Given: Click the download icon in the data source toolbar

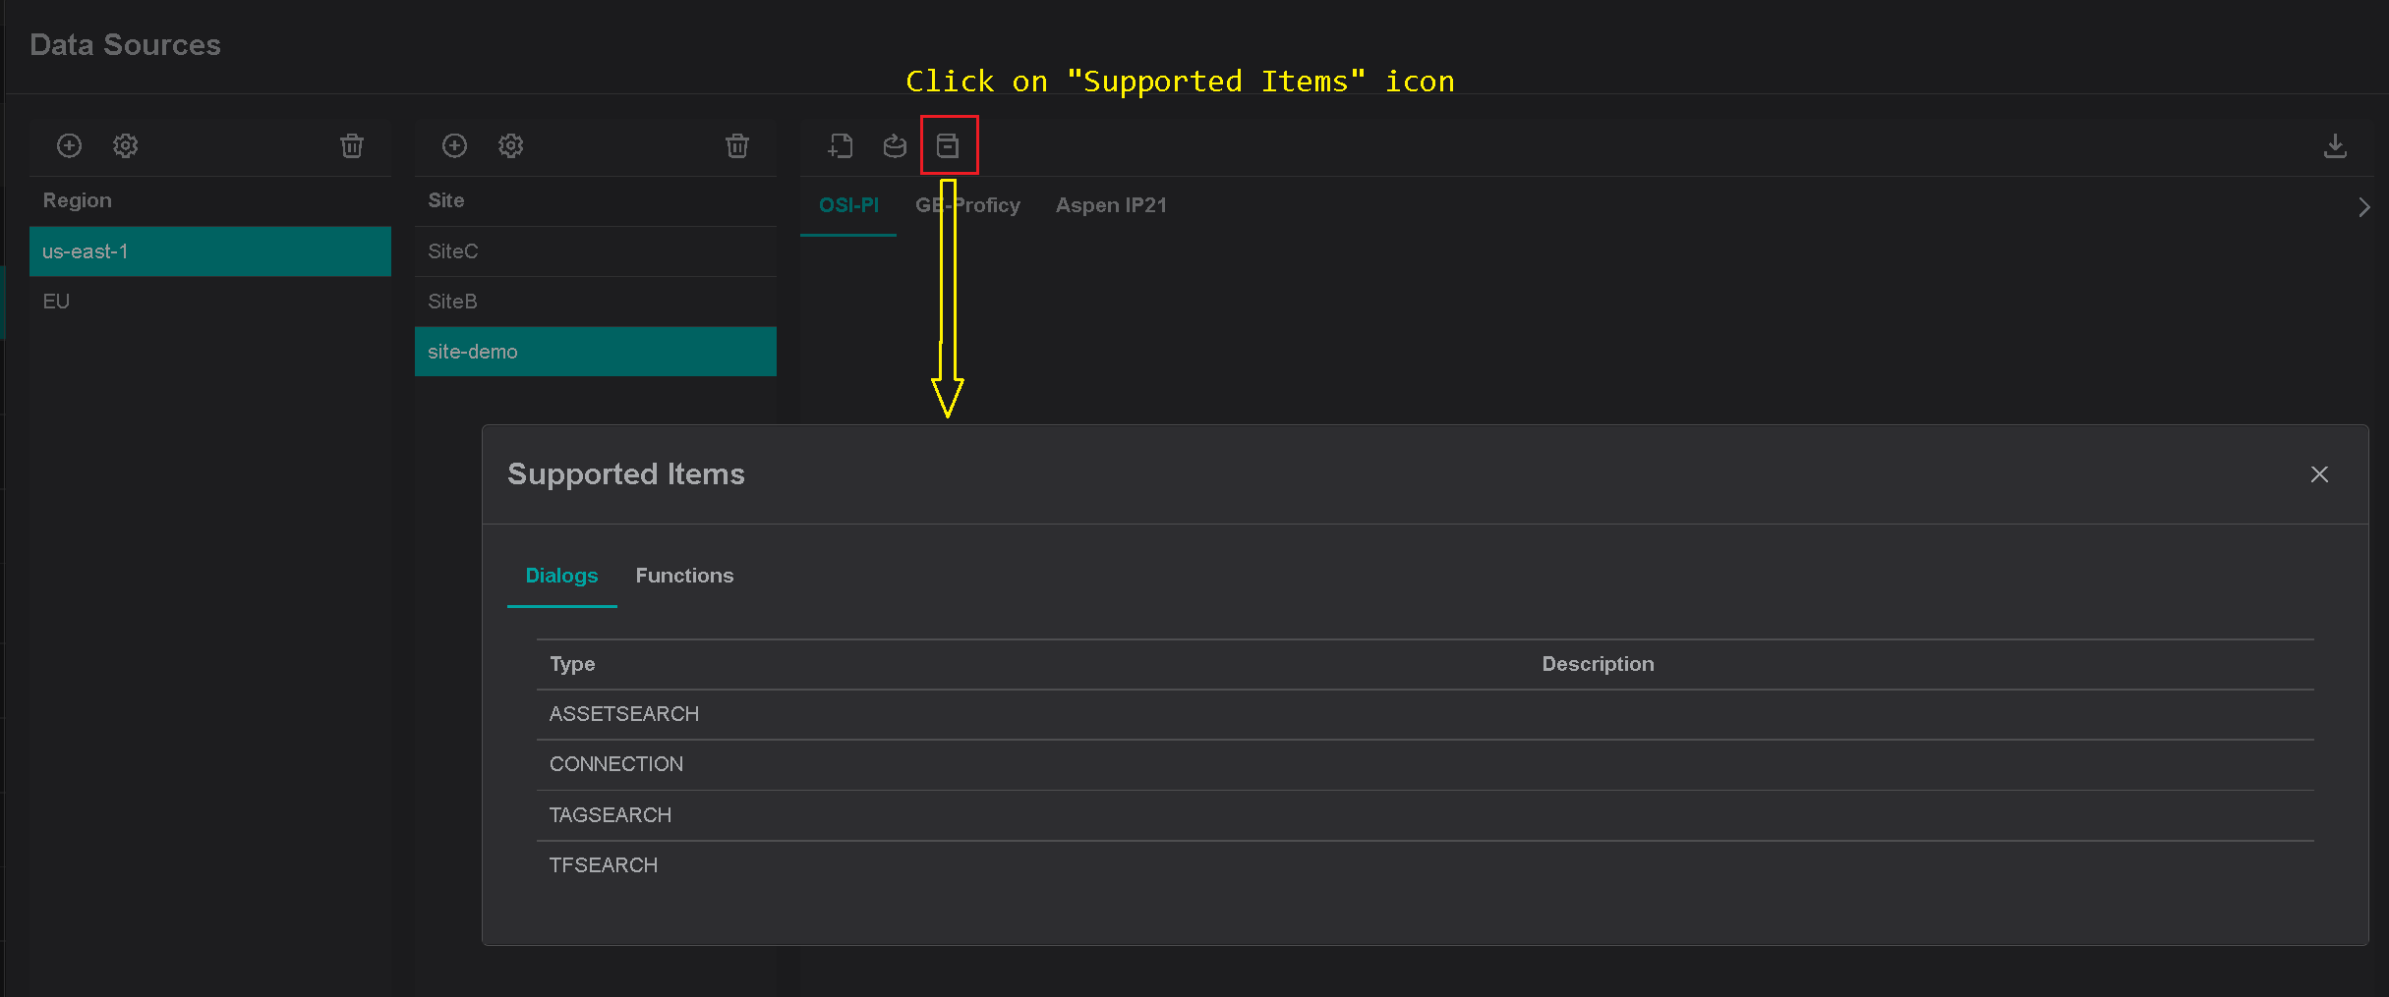Looking at the screenshot, I should 2335,146.
